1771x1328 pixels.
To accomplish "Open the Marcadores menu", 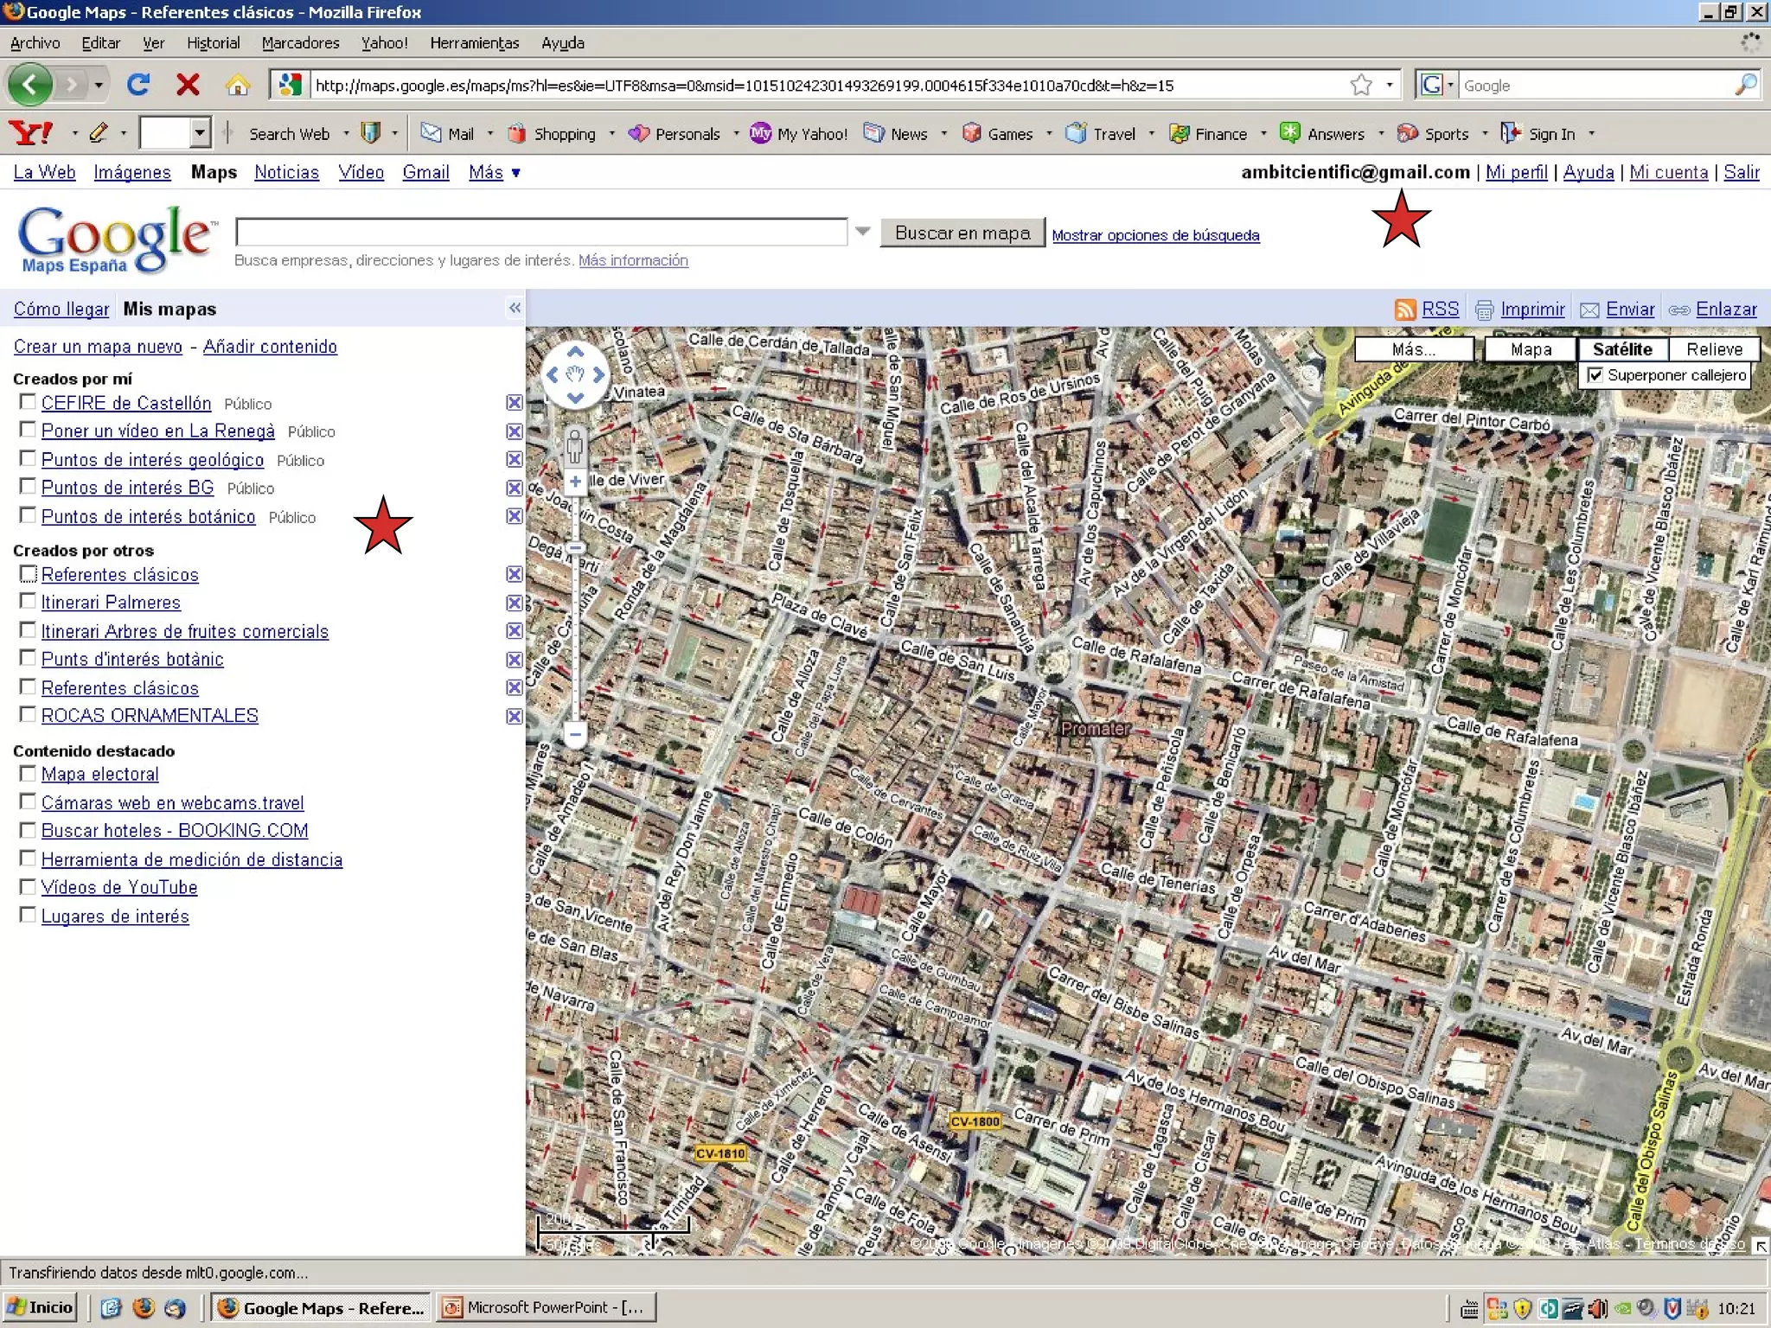I will [300, 43].
